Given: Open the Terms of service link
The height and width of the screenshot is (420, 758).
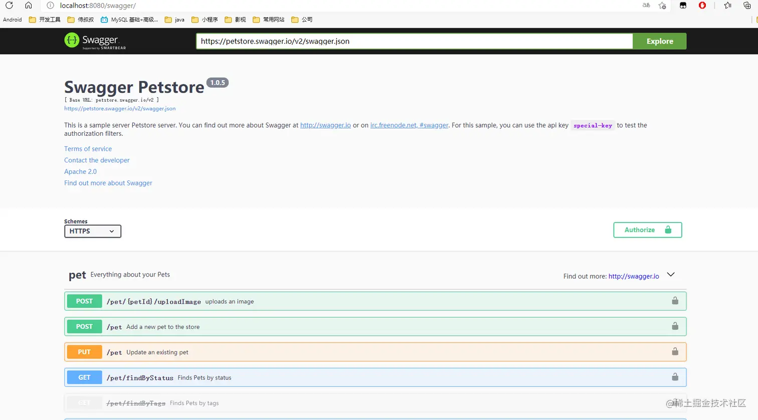Looking at the screenshot, I should coord(88,149).
